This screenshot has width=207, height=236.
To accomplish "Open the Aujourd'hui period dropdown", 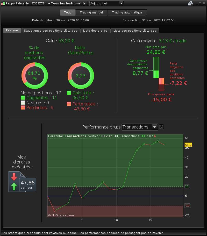I will 106,3.
